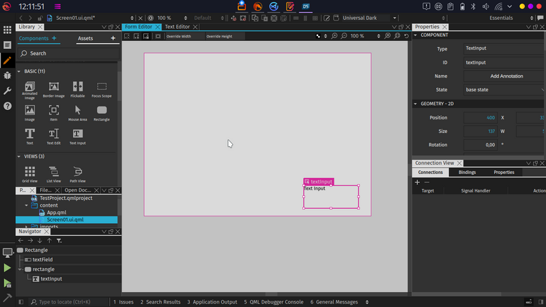Screen dimensions: 546x307
Task: Click the Add Annotation button
Action: (506, 76)
